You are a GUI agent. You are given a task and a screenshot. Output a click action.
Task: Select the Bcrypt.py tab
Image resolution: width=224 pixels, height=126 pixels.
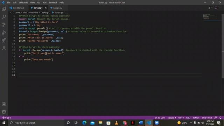point(38,8)
